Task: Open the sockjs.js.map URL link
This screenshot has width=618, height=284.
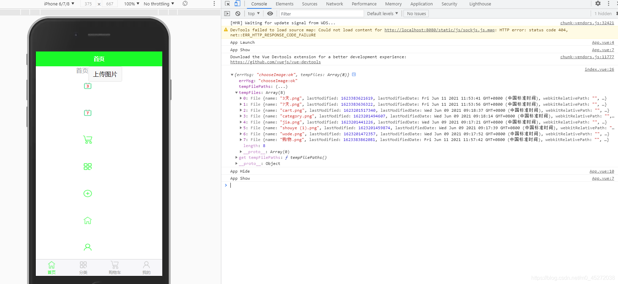Action: (x=440, y=30)
